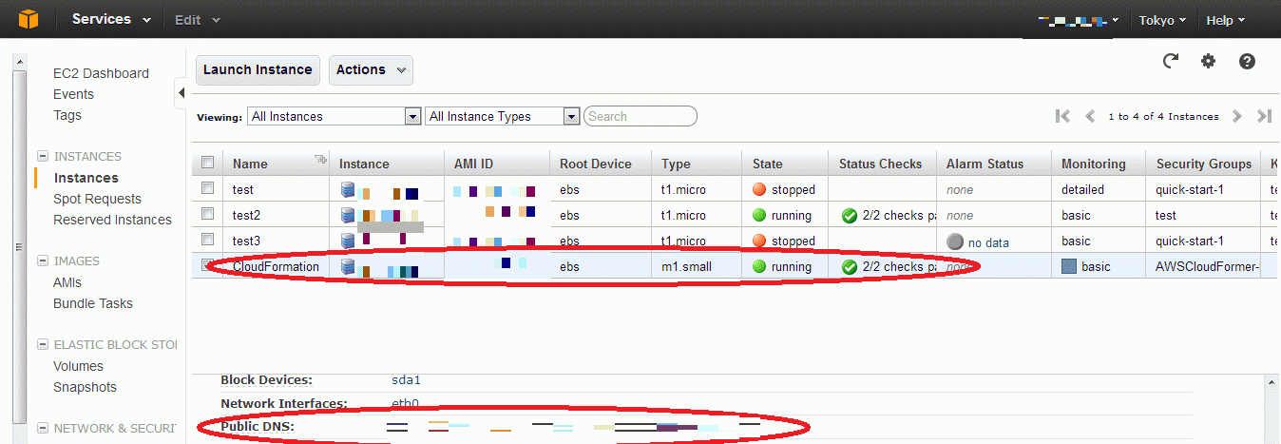Click the instance icon in test3 row
The height and width of the screenshot is (444, 1281).
coord(348,241)
